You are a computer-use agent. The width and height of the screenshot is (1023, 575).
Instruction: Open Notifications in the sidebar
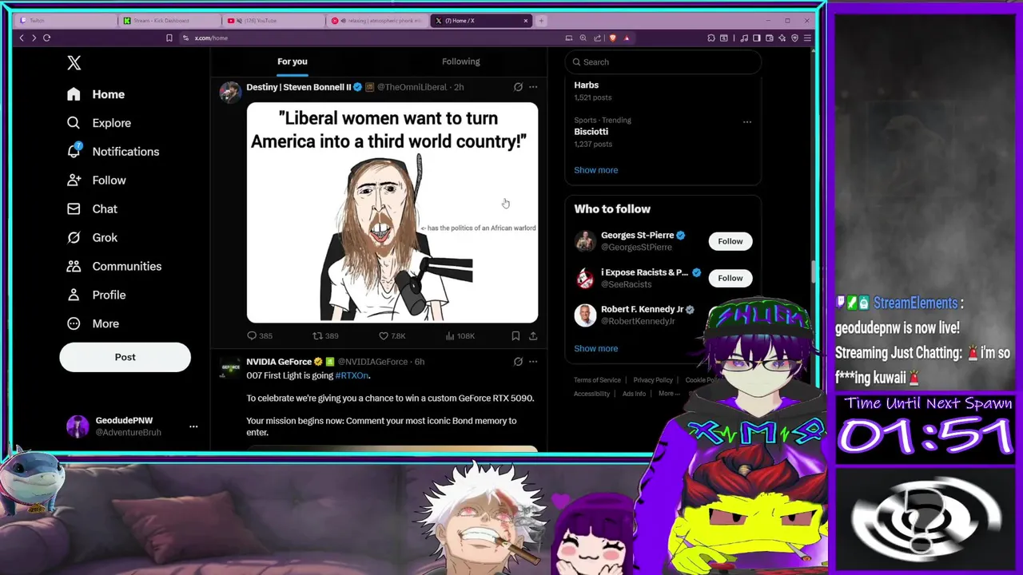(113, 152)
